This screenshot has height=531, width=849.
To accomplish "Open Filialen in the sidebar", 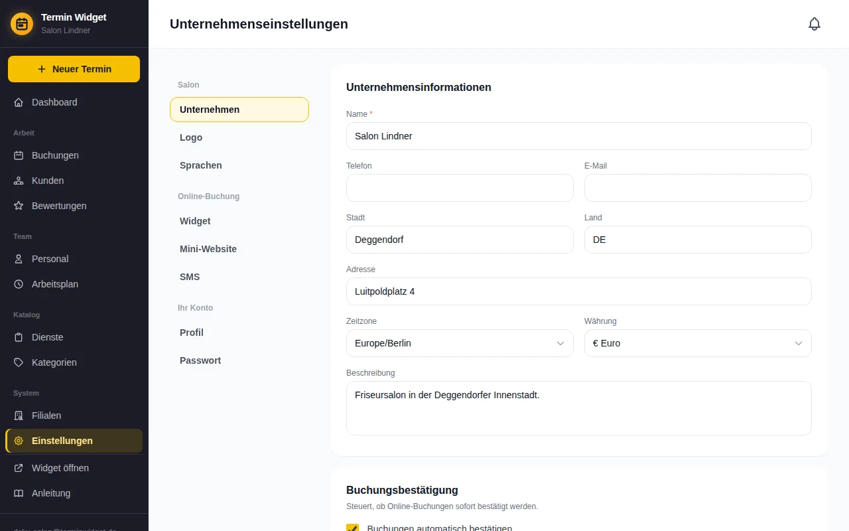I will click(74, 416).
